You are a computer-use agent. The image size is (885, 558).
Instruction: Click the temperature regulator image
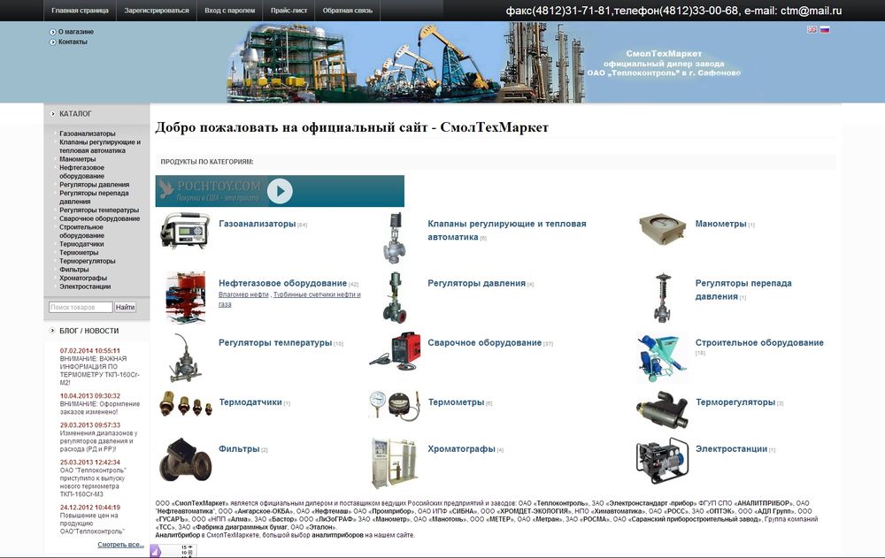[185, 357]
